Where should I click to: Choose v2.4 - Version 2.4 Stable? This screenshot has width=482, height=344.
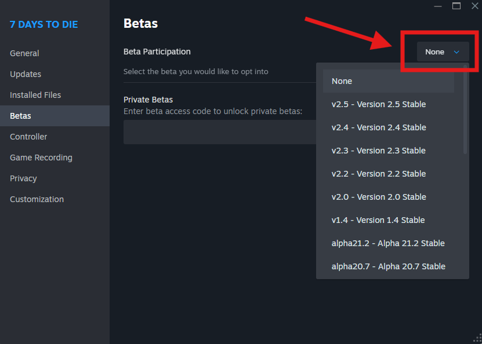[x=388, y=127]
